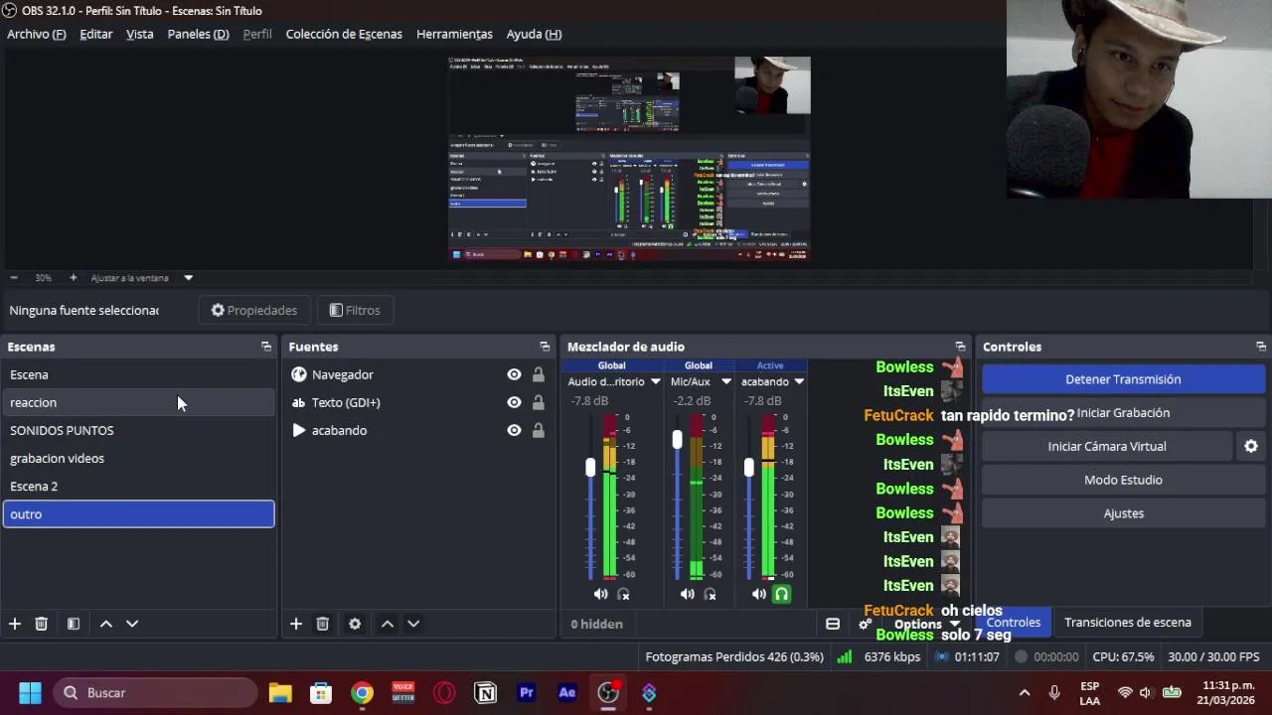Add a new scene with the plus icon
Viewport: 1272px width, 715px height.
pos(15,624)
